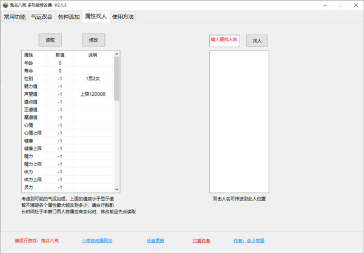Open the 打赏作者 link
Screen dimensions: 364x254
(x=201, y=241)
